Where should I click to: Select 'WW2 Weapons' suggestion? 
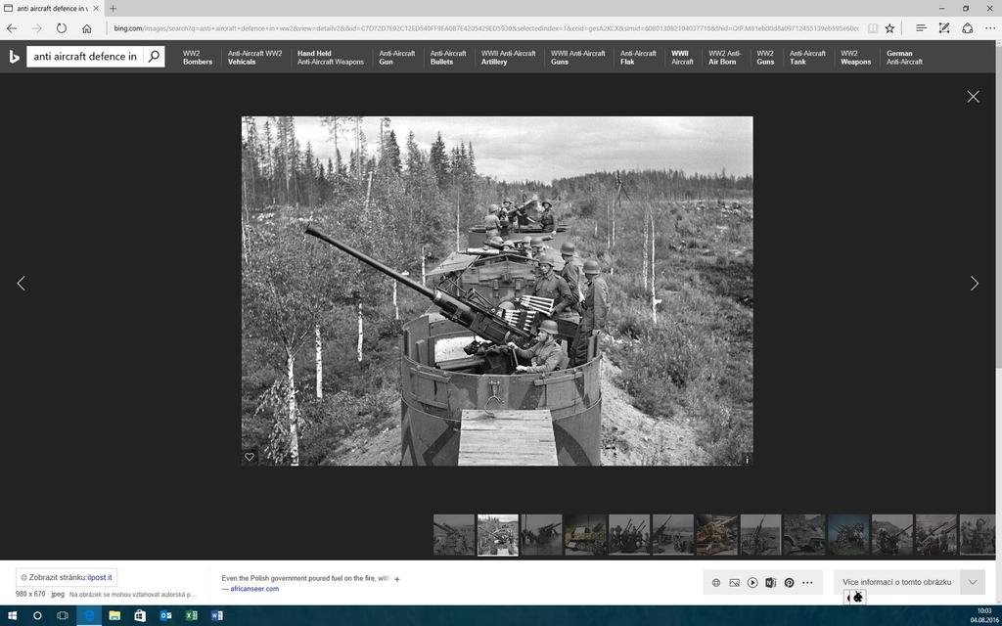point(855,58)
